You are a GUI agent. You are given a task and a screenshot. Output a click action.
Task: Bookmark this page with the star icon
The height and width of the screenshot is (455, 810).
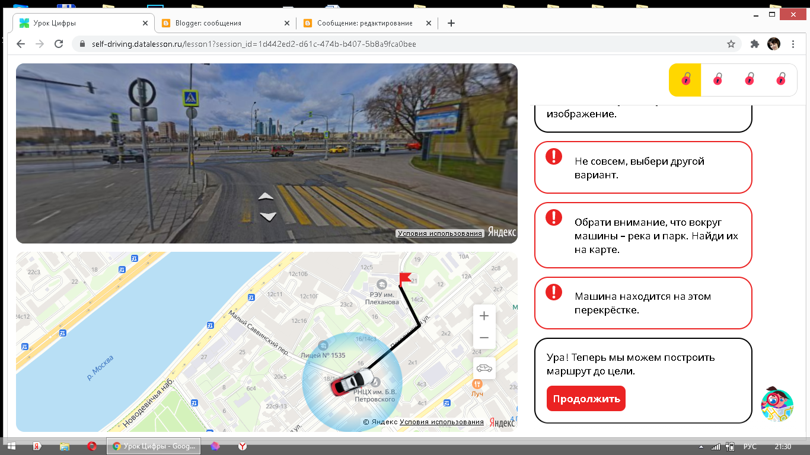click(731, 44)
